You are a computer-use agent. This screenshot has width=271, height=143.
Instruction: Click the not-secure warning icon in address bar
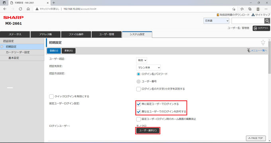[x=37, y=9]
